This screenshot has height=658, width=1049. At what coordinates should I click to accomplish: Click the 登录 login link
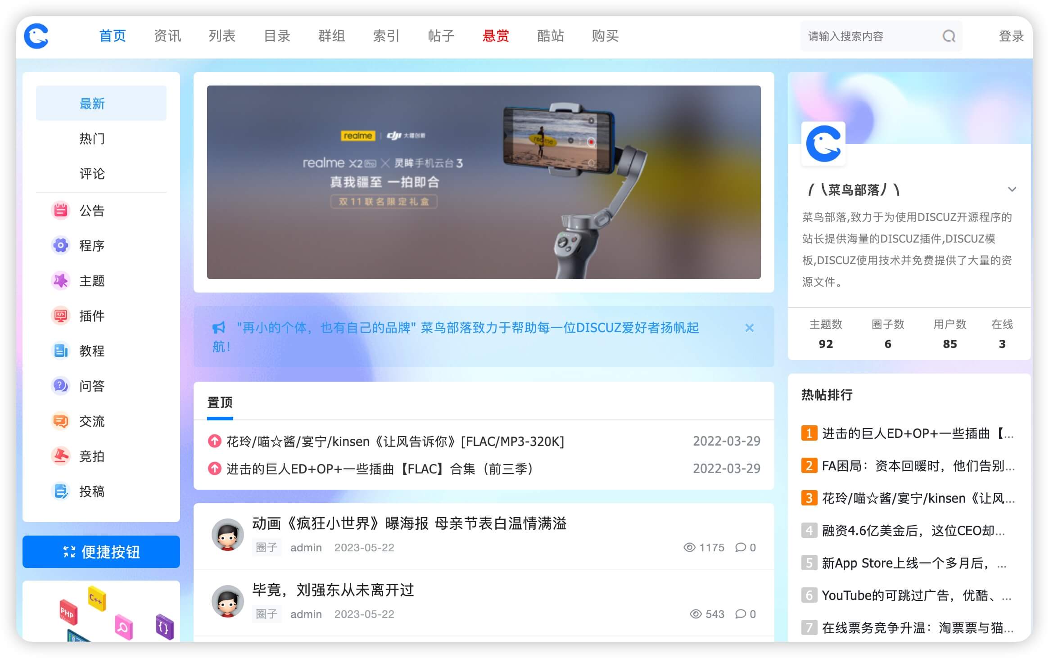pos(1011,36)
